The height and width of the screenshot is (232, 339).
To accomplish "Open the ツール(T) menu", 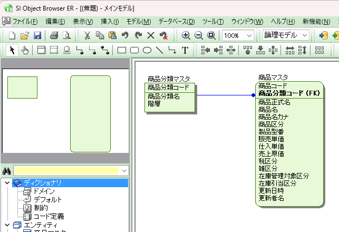I will click(213, 22).
